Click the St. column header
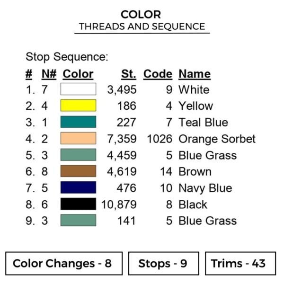The height and width of the screenshot is (284, 284). [x=128, y=74]
